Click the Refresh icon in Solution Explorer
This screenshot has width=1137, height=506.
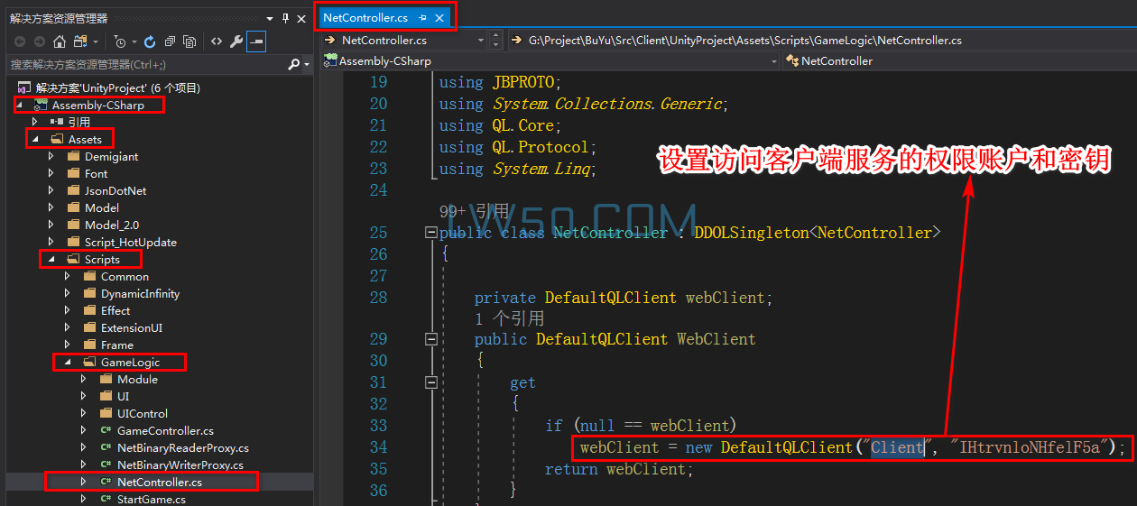pyautogui.click(x=150, y=41)
